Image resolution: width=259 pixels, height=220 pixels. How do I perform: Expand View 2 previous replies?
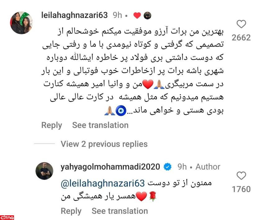tap(104, 144)
